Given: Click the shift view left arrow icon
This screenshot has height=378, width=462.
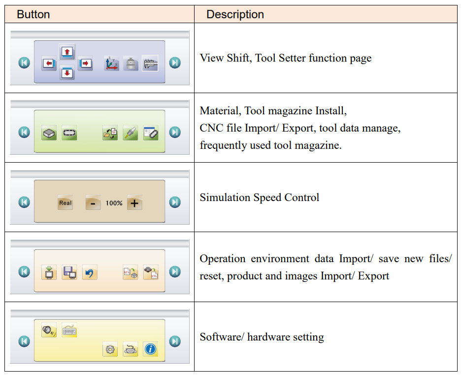Looking at the screenshot, I should pyautogui.click(x=49, y=63).
